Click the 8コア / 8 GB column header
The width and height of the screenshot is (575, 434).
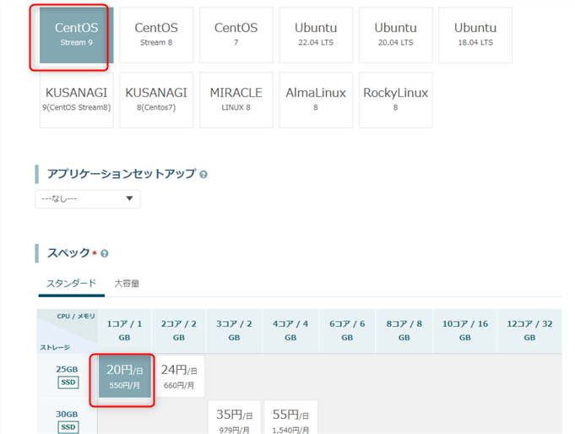click(x=404, y=330)
